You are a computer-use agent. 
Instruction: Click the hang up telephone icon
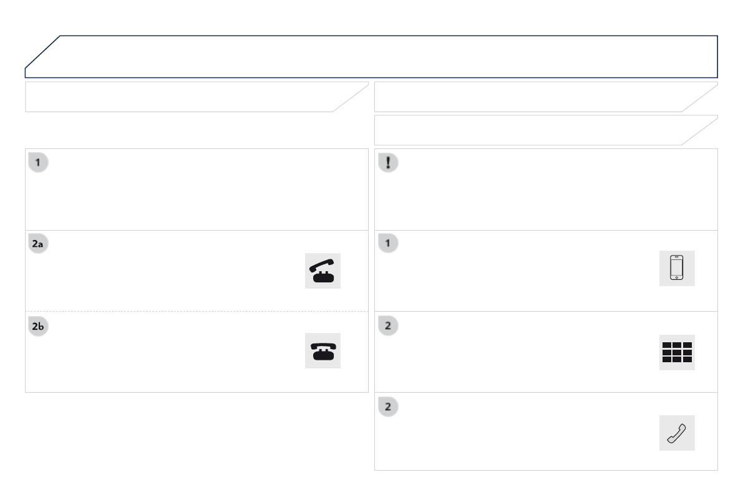323,351
